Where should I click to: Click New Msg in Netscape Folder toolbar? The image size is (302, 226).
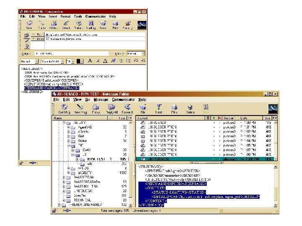(x=80, y=109)
